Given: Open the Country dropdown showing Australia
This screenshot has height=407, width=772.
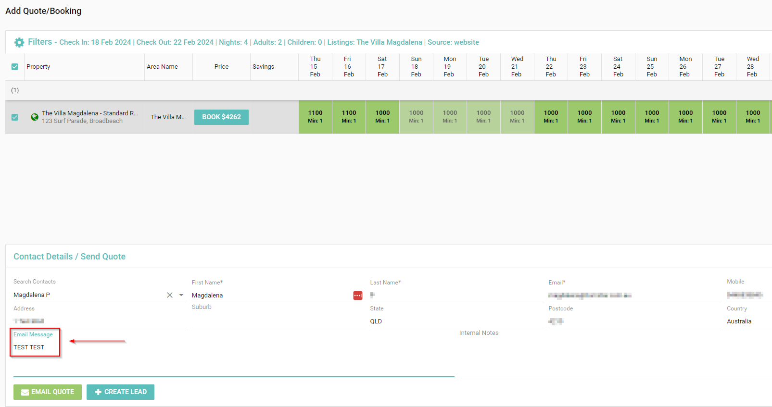Looking at the screenshot, I should [x=748, y=321].
